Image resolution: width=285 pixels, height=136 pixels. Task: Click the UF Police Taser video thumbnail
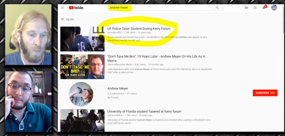(x=82, y=39)
